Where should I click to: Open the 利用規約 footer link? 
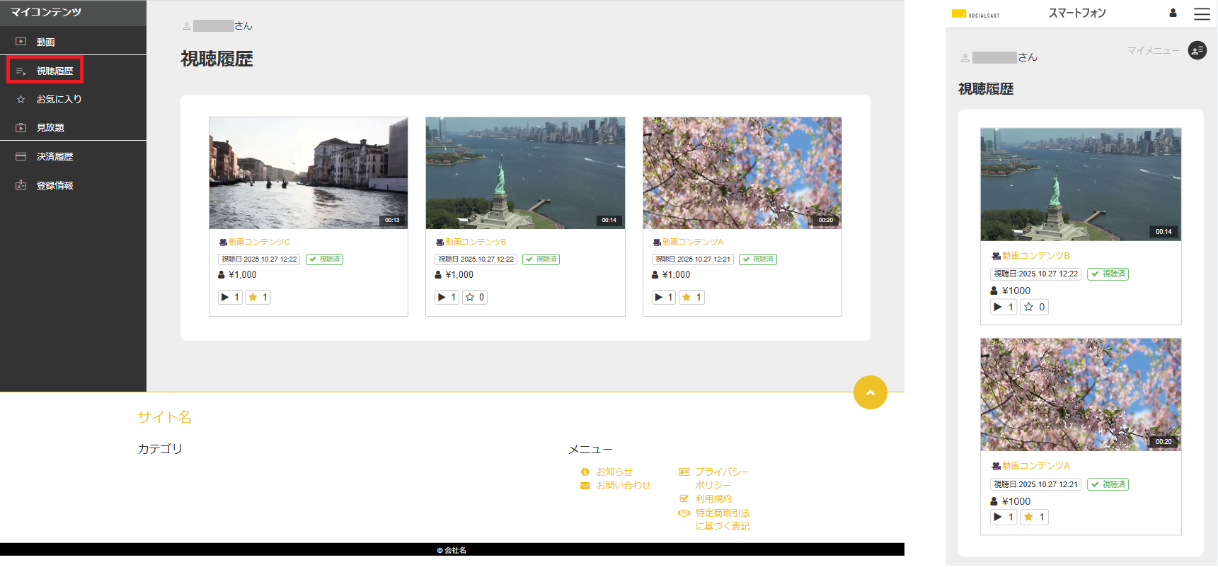[713, 498]
